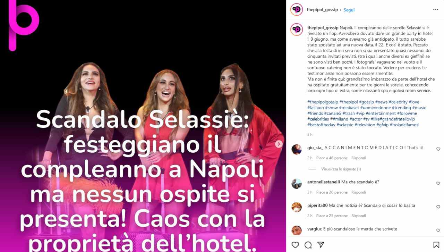444x252 pixels.
Task: Click the main post image
Action: tap(143, 126)
